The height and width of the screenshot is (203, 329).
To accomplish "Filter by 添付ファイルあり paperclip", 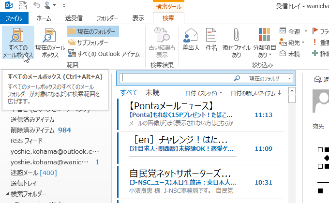I will coord(237,43).
